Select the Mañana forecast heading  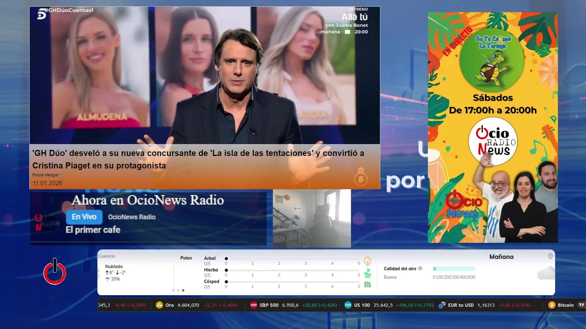click(x=501, y=257)
